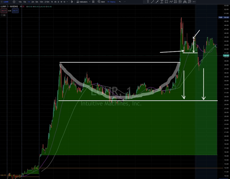Select the vertical measure I-beam tool
230x179 pixels.
pyautogui.click(x=161, y=2)
